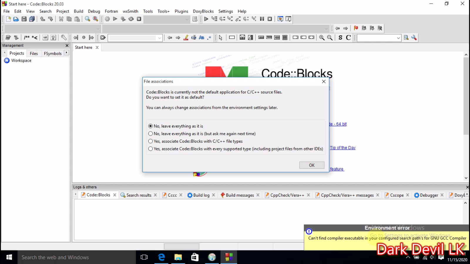Click the Abort build icon
The height and width of the screenshot is (264, 470).
139,19
